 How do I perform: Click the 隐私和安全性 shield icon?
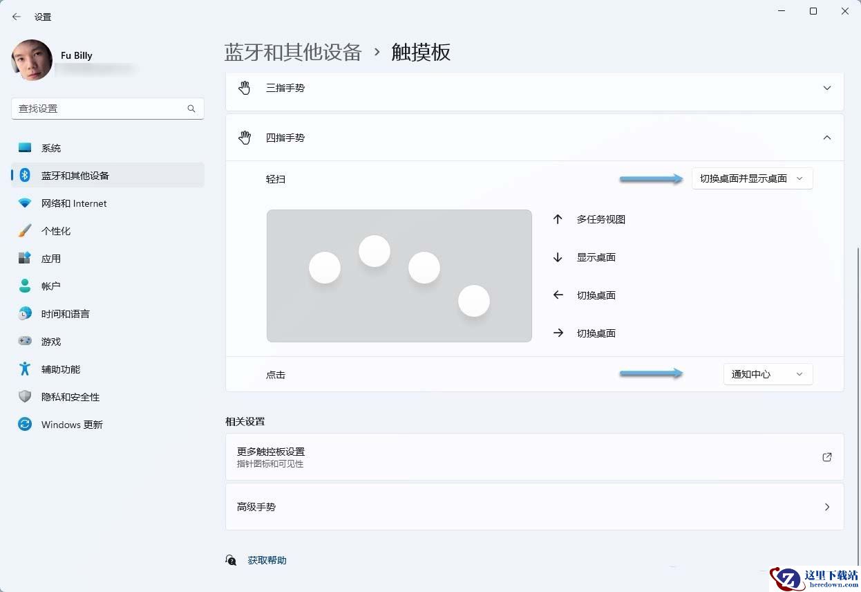coord(25,397)
